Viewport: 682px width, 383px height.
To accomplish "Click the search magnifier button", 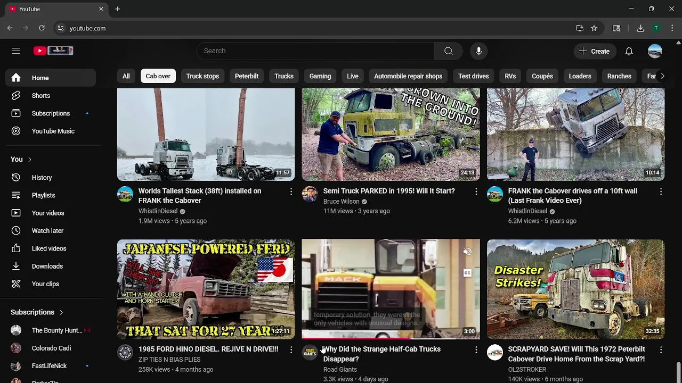I will point(449,51).
